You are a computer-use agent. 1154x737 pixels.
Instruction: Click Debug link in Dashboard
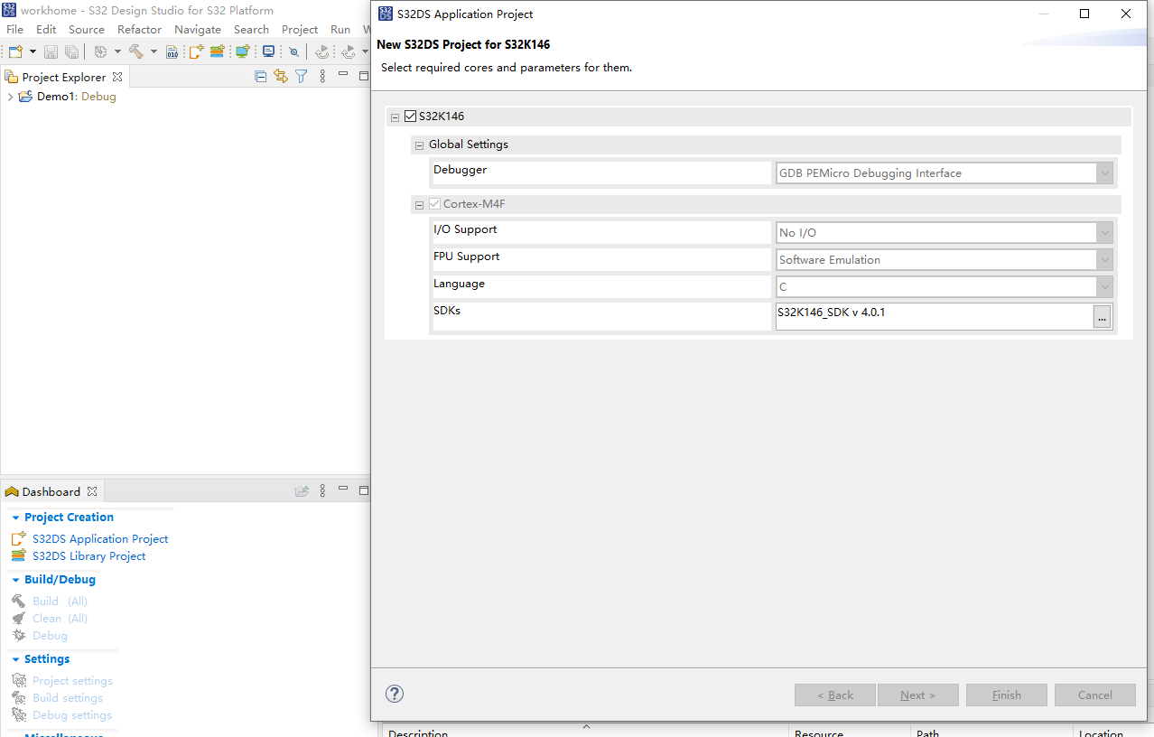pos(50,635)
